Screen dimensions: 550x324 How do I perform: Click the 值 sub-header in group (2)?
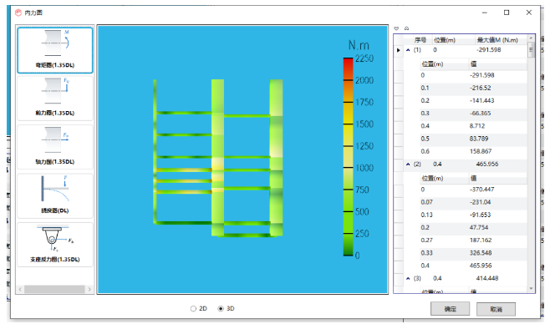[x=474, y=179]
